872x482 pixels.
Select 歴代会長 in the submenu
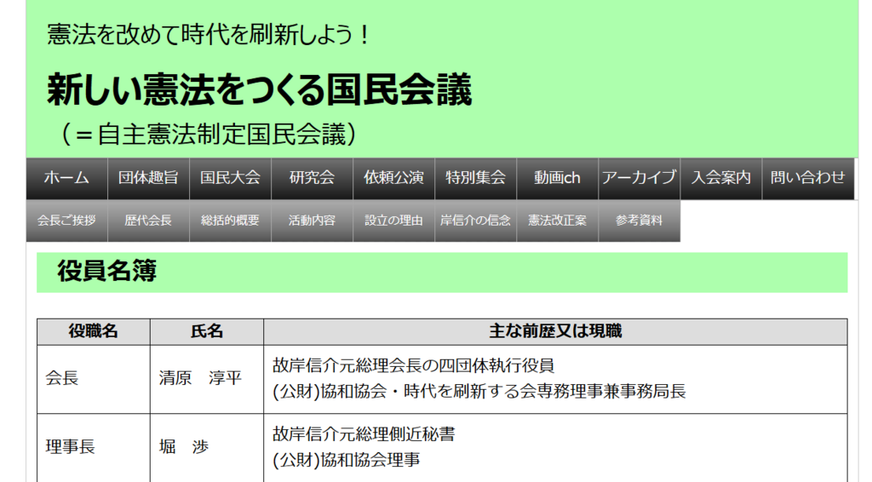148,221
